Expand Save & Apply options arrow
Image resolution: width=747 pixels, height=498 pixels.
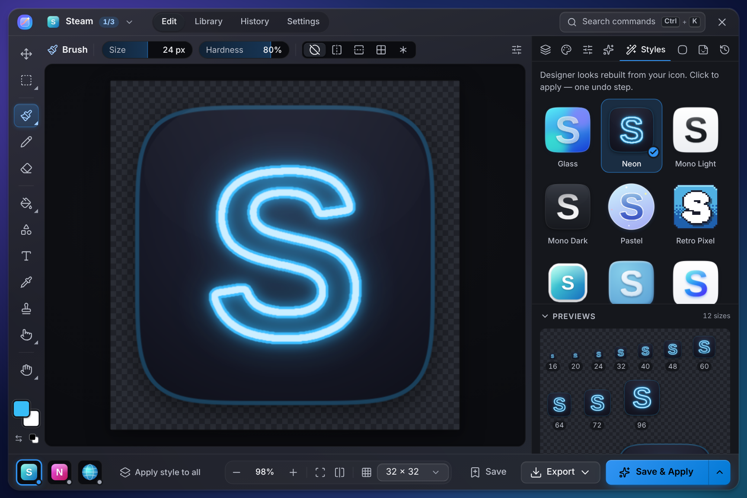(719, 472)
